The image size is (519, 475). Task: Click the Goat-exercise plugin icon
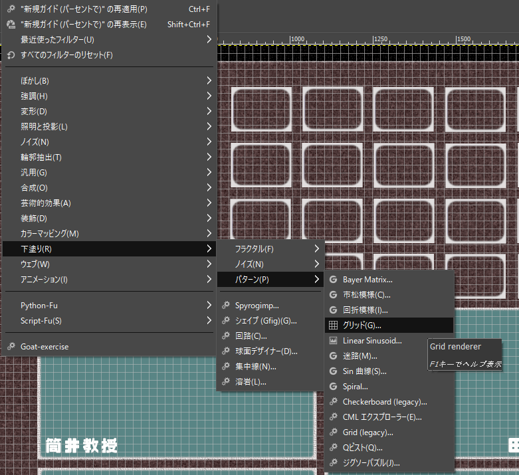11,347
